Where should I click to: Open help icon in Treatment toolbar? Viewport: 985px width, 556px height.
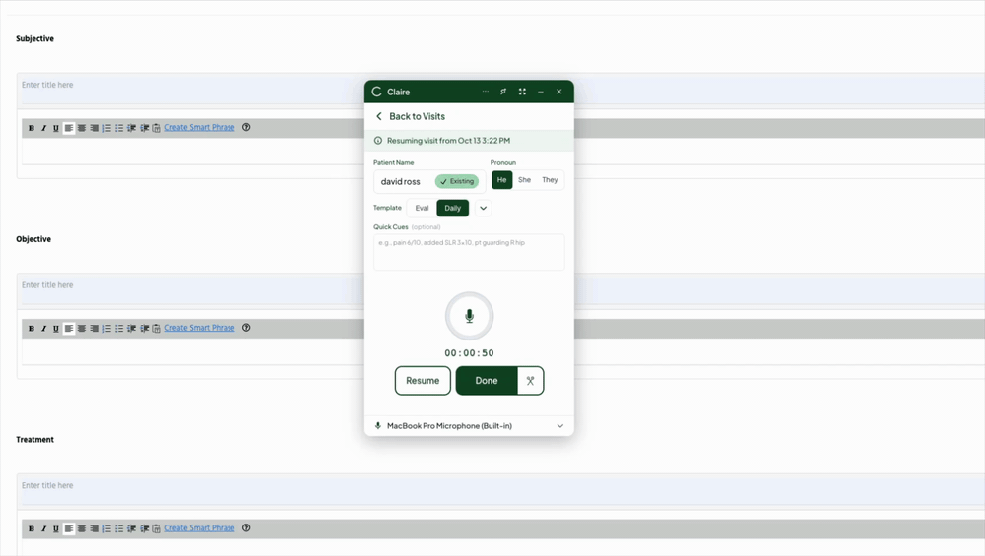[x=246, y=528]
